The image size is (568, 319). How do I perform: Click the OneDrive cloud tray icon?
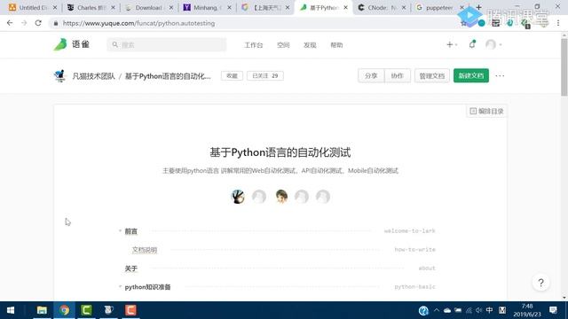pos(447,310)
